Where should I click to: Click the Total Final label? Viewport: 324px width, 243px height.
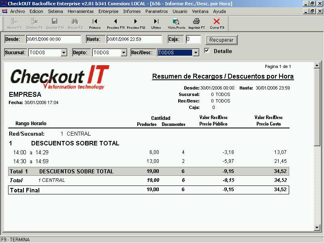[x=25, y=190]
